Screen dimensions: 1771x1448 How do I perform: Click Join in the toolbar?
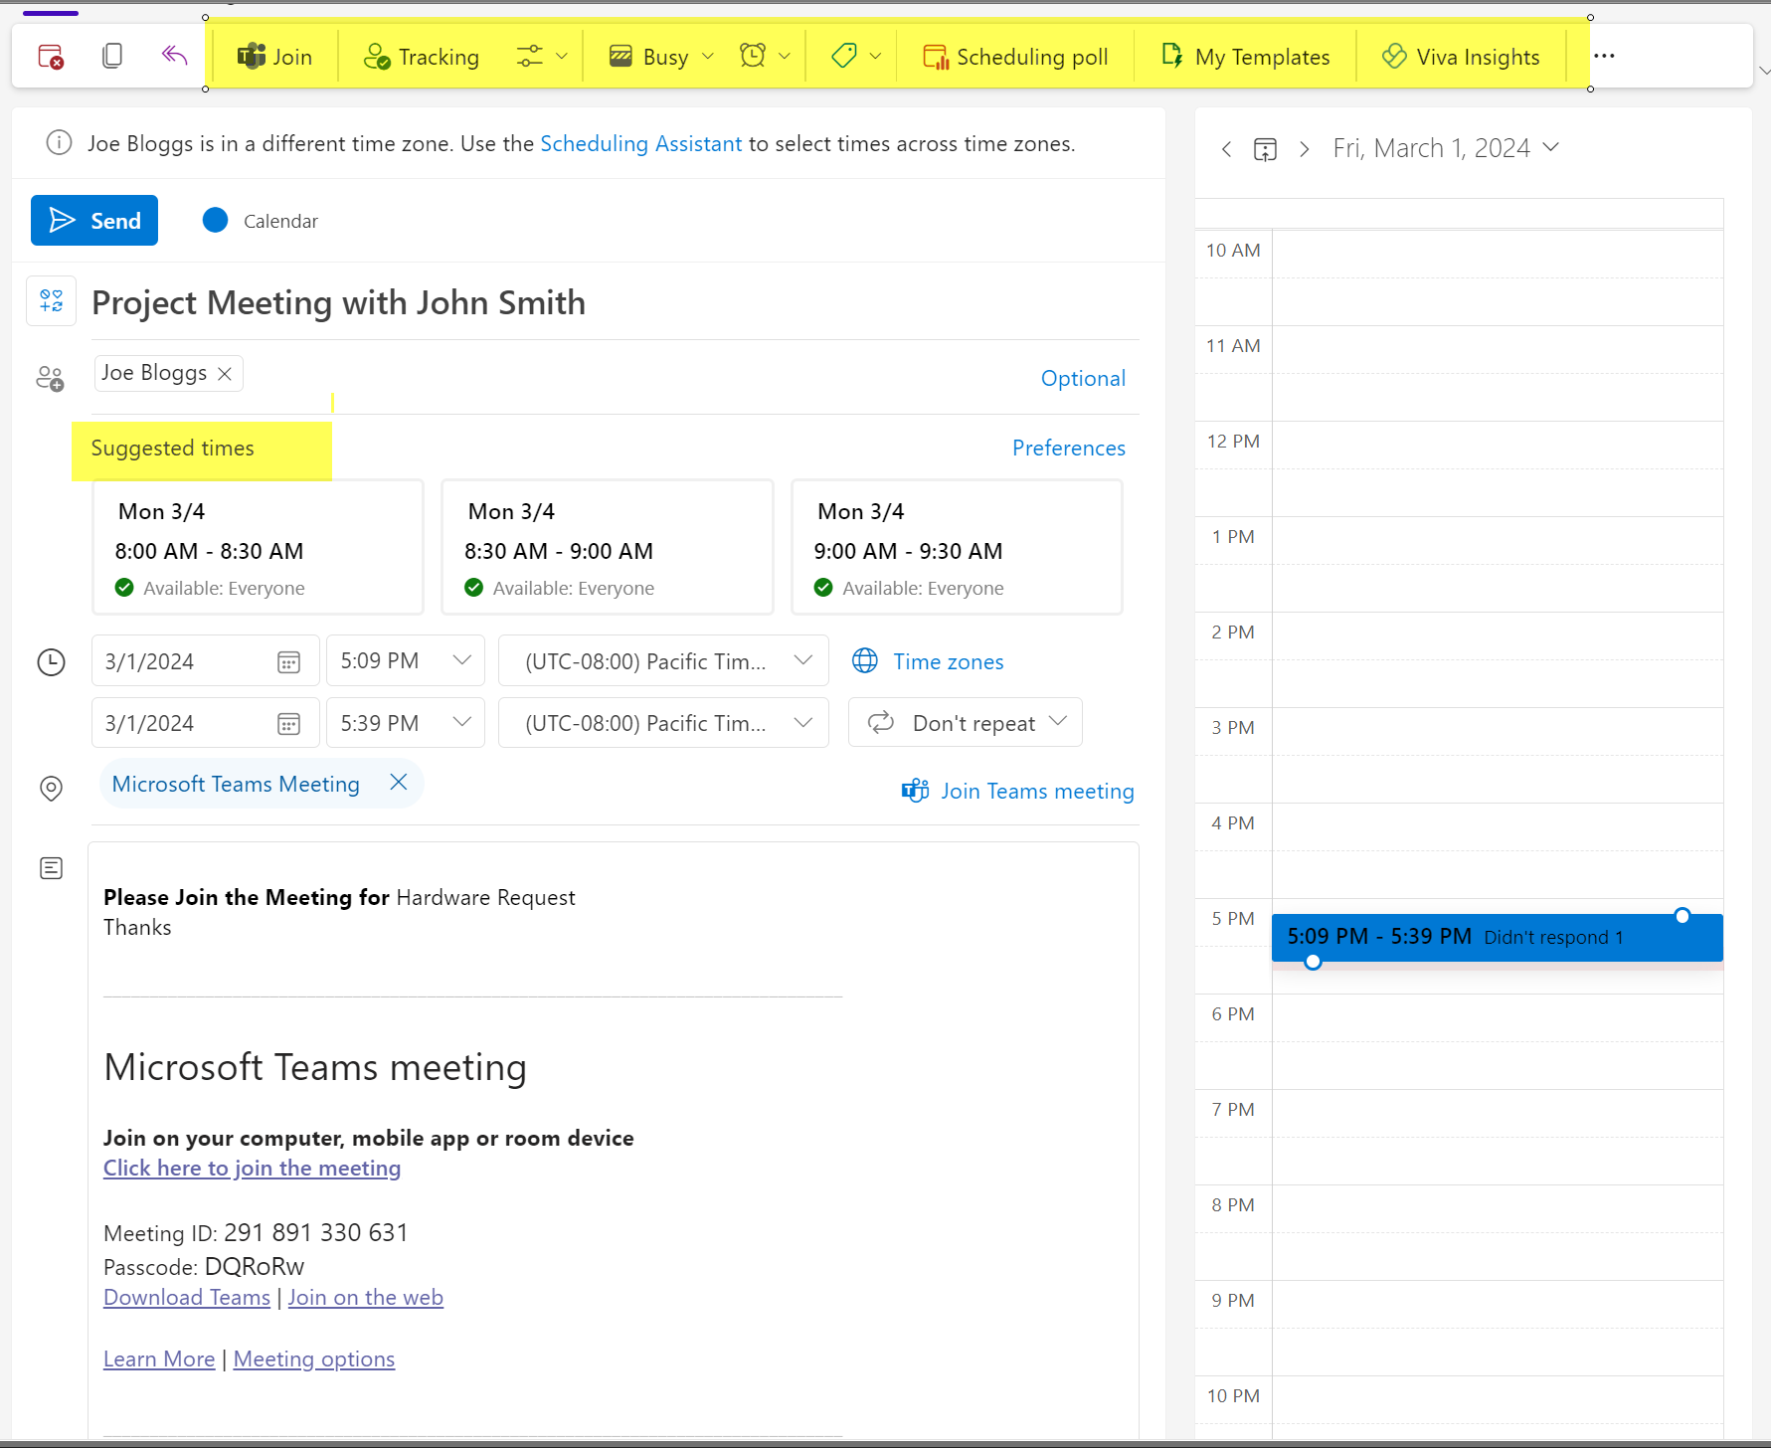pyautogui.click(x=274, y=57)
